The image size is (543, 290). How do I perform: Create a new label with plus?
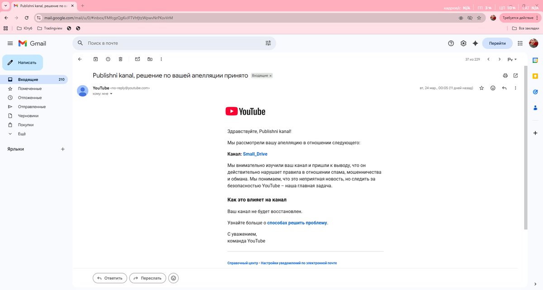click(63, 149)
